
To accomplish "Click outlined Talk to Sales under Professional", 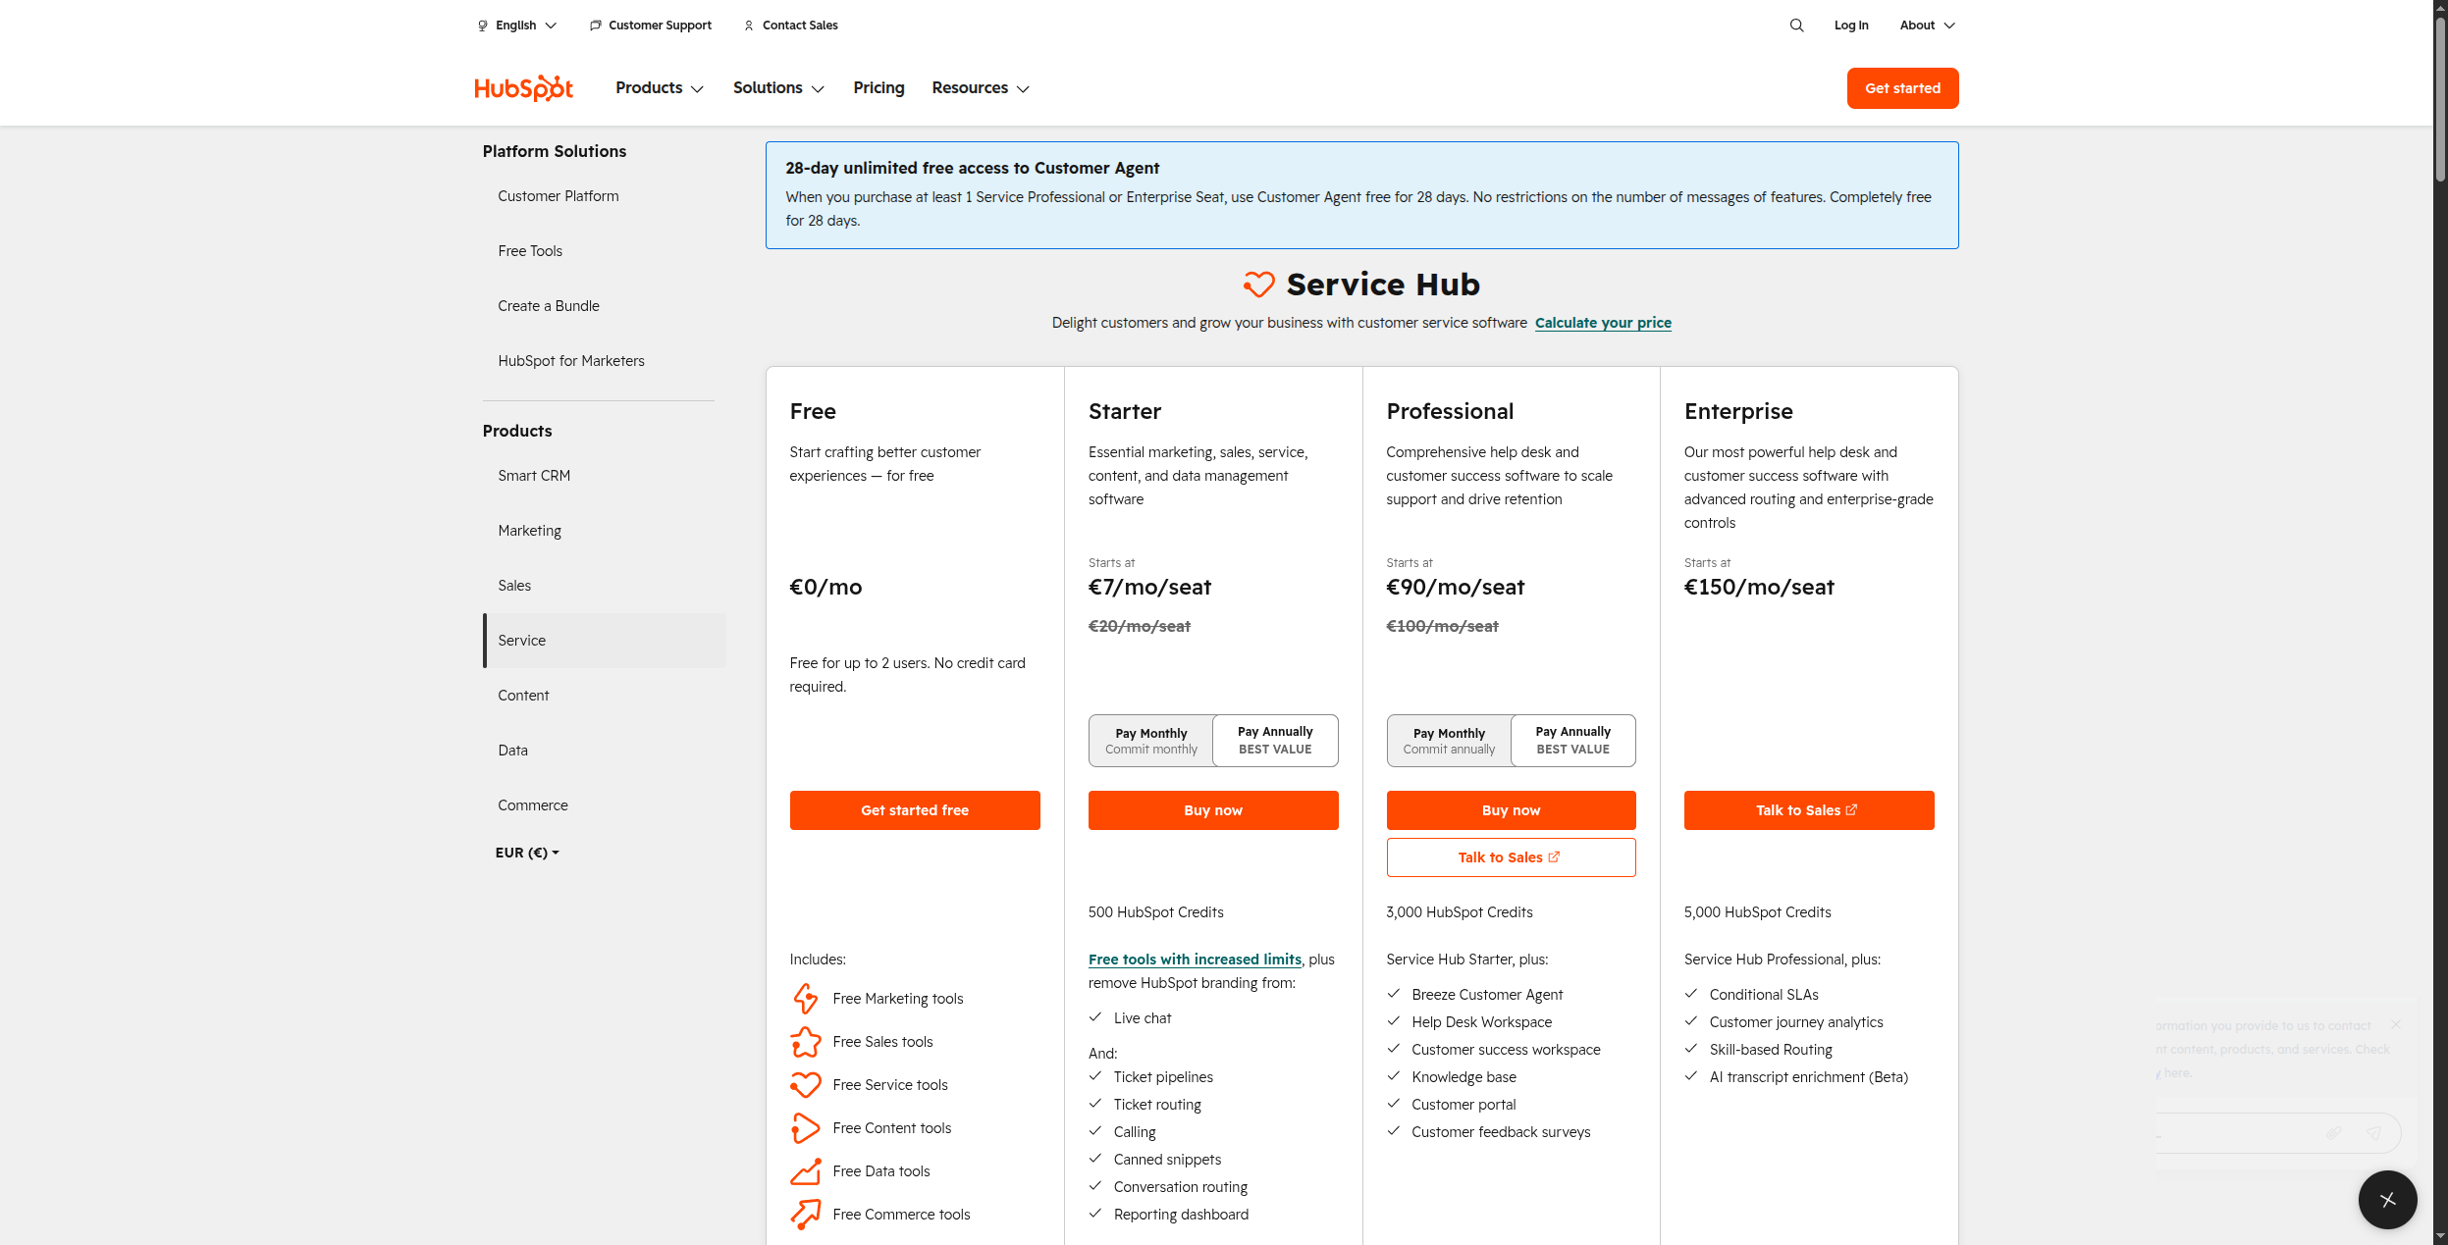I will point(1511,857).
